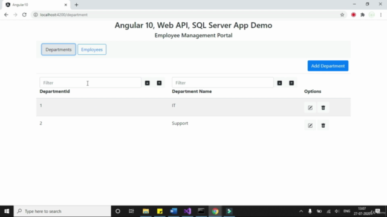Select DepartmentId cell with value 2
The width and height of the screenshot is (387, 217).
point(41,123)
